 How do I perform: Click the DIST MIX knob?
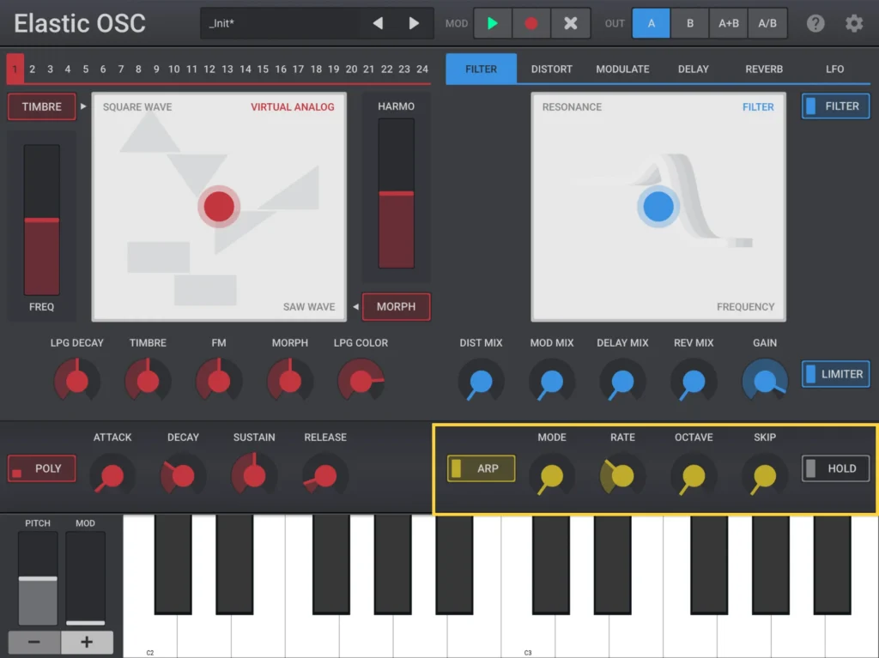[481, 381]
